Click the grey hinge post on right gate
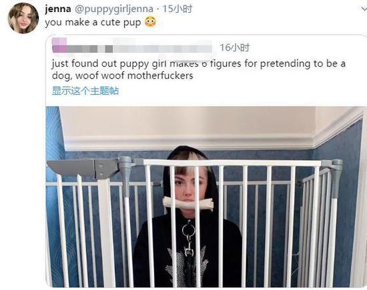This screenshot has width=367, height=290. click(336, 179)
